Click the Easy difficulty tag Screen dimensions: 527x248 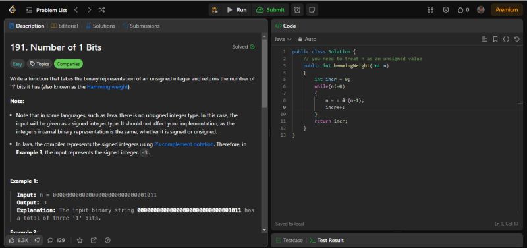pyautogui.click(x=17, y=64)
